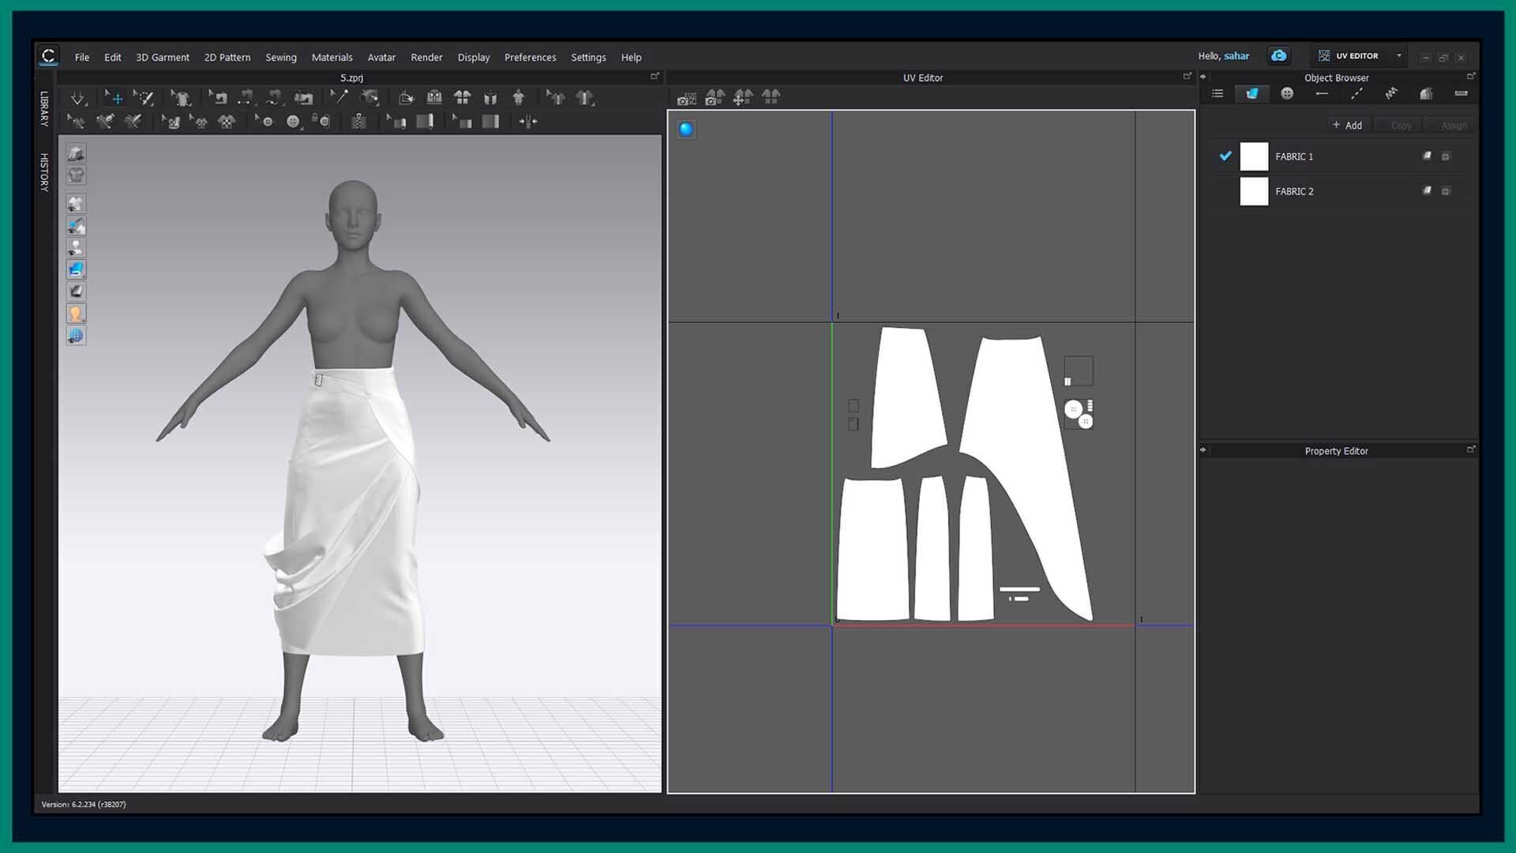This screenshot has height=853, width=1516.
Task: Select the Buttonhole tool with the circle icon
Action: coord(293,122)
